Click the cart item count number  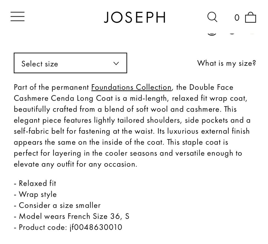237,18
